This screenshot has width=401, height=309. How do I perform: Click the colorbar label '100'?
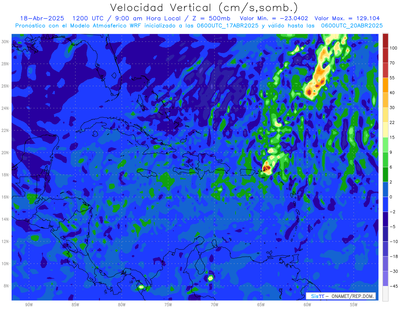point(393,48)
